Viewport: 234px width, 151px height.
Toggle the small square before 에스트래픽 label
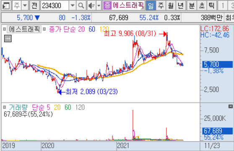[5, 29]
